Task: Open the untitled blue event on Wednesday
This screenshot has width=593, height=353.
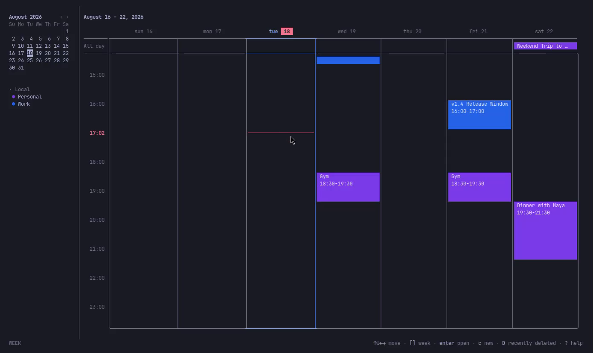Action: click(x=348, y=60)
